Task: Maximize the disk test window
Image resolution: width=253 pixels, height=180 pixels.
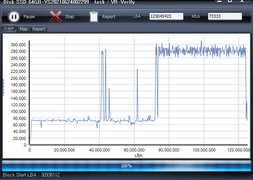Action: [x=230, y=1]
